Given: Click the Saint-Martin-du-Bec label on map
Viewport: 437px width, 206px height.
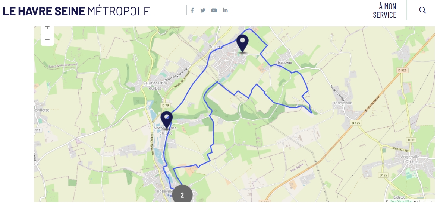Looking at the screenshot, I should tap(155, 85).
